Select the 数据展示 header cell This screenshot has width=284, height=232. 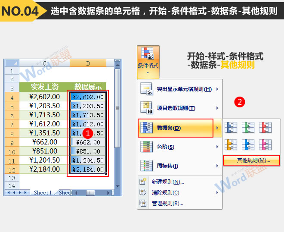tap(88, 87)
